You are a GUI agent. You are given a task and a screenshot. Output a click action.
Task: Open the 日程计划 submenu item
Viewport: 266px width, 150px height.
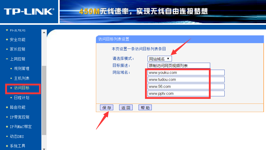21,98
